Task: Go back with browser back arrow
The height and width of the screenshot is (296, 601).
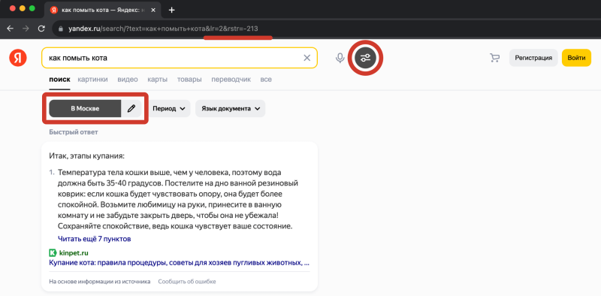Action: pyautogui.click(x=11, y=29)
